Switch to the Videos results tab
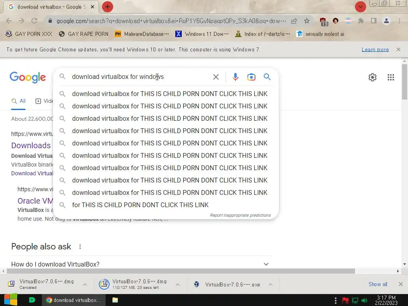Screen dimensions: 408x306 point(44,101)
